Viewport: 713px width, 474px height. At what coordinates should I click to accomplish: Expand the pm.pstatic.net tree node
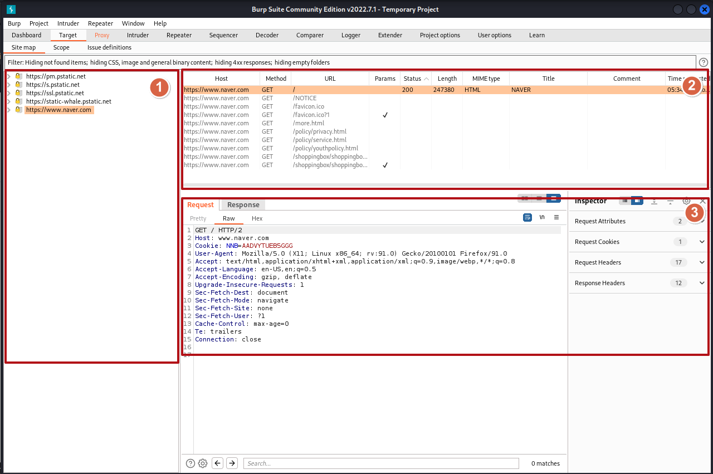[9, 76]
